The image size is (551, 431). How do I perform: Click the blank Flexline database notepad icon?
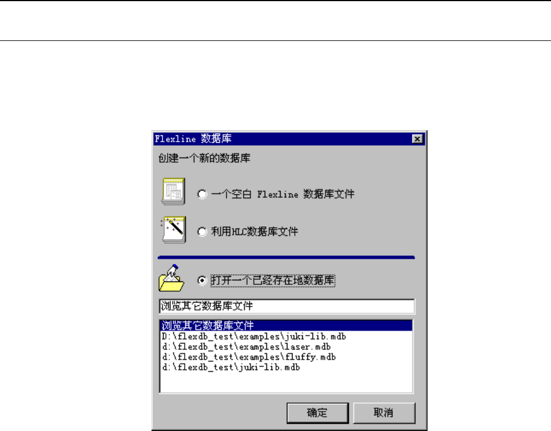(x=173, y=192)
